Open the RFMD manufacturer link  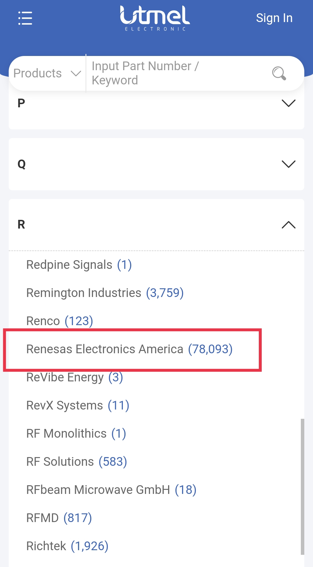tap(59, 518)
